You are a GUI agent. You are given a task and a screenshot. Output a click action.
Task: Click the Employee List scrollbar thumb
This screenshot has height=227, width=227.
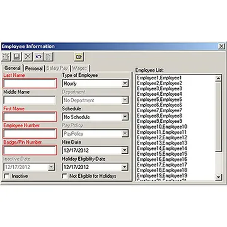pyautogui.click(x=219, y=117)
